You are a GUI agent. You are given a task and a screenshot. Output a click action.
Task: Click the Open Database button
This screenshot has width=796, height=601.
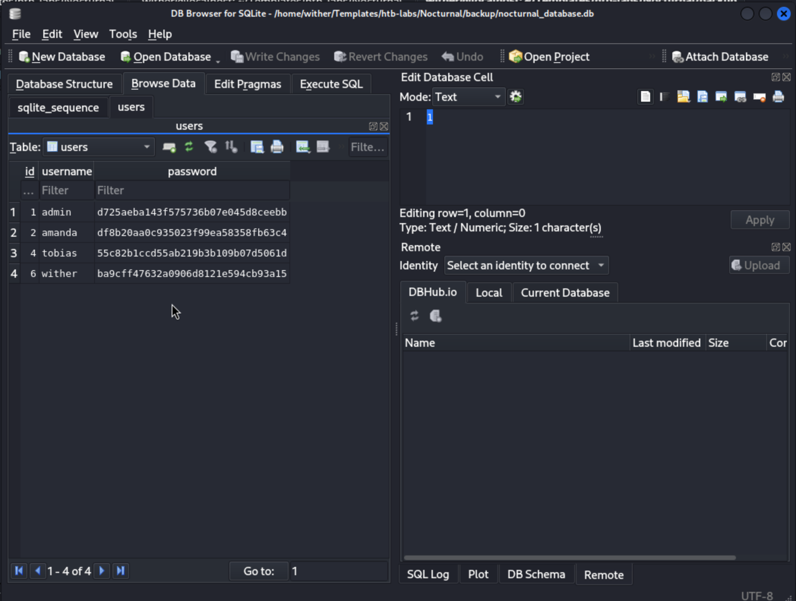[166, 57]
